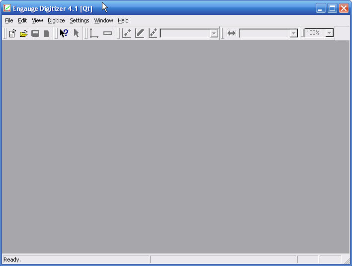Click the Save document toolbar icon

point(35,33)
